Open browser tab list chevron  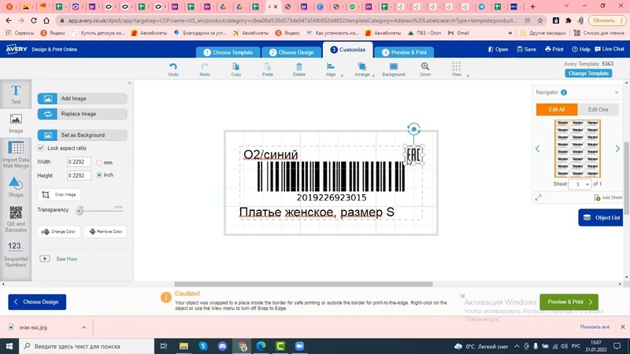point(566,6)
